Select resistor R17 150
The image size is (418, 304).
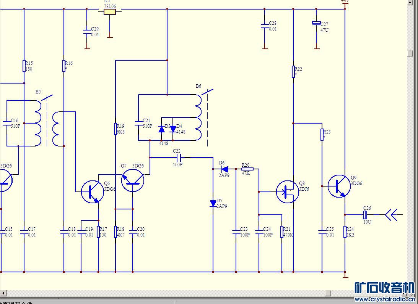98,232
